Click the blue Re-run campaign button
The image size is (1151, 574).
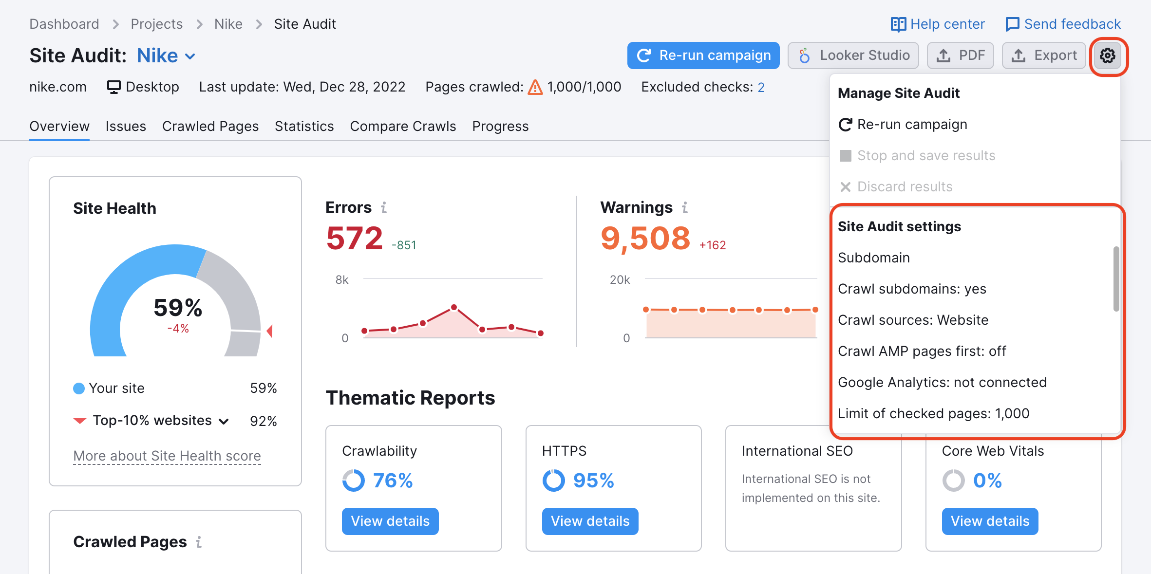(x=703, y=56)
